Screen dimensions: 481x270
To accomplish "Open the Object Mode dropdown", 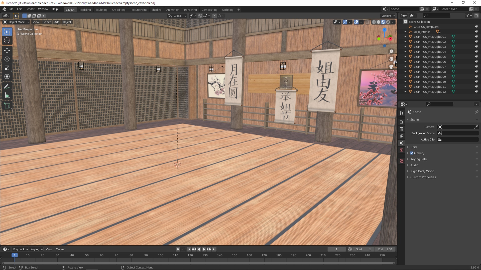I will pyautogui.click(x=16, y=22).
